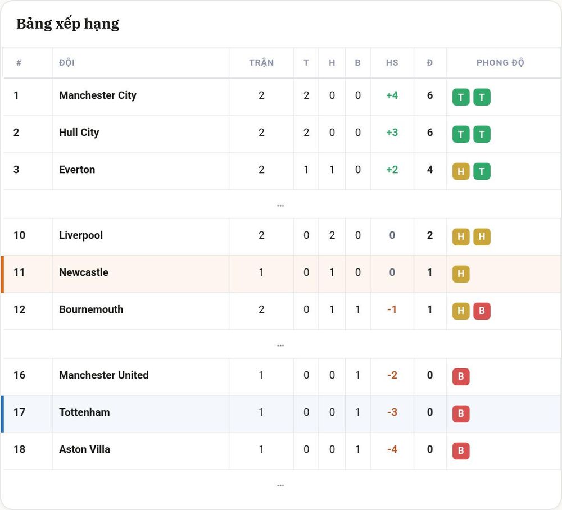Select the highlighted Newcastle row
Viewport: 562px width, 510px height.
[x=280, y=274]
